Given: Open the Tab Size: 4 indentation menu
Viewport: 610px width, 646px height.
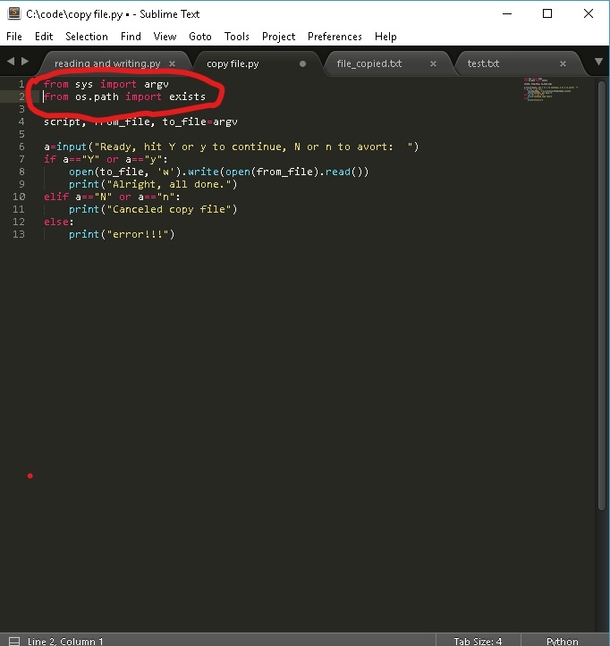Looking at the screenshot, I should pos(478,641).
